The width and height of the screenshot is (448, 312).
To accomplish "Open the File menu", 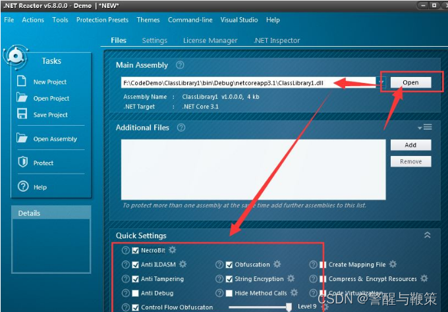I will point(9,20).
